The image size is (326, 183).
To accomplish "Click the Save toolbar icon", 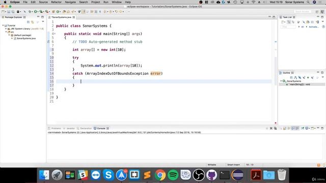I will tap(9, 12).
